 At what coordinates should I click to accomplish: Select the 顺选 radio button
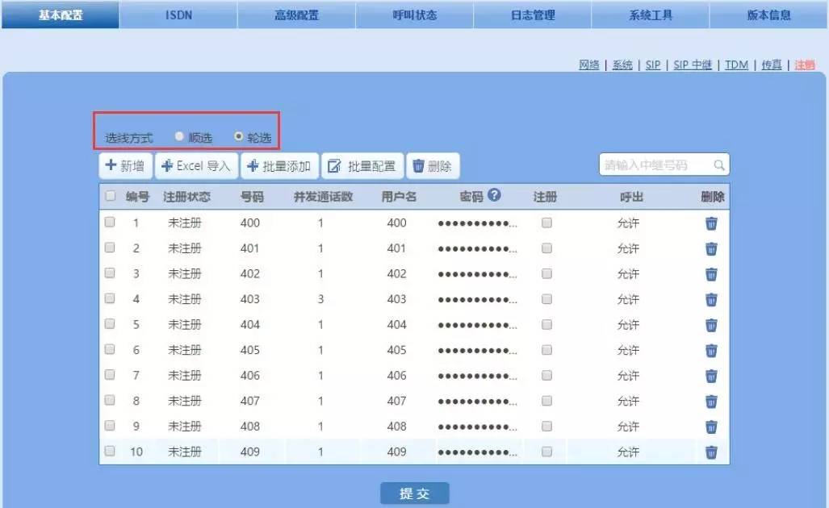(179, 137)
